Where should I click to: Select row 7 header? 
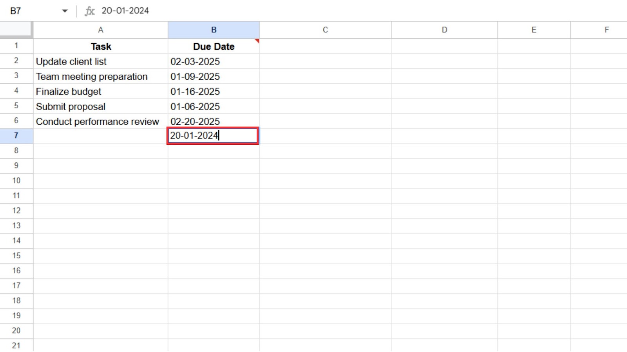pos(16,136)
